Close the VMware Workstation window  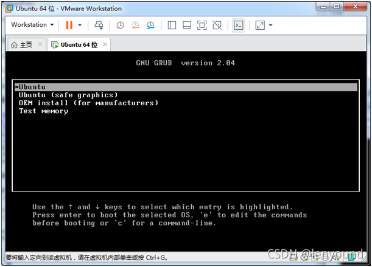coord(355,7)
